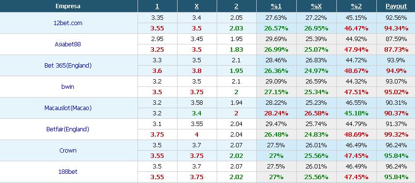Viewport: 415px width, 183px height.
Task: Open the Crown bookmaker link
Action: [x=68, y=151]
